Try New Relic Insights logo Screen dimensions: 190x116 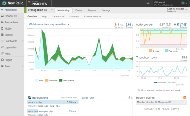pyautogui.click(x=37, y=3)
